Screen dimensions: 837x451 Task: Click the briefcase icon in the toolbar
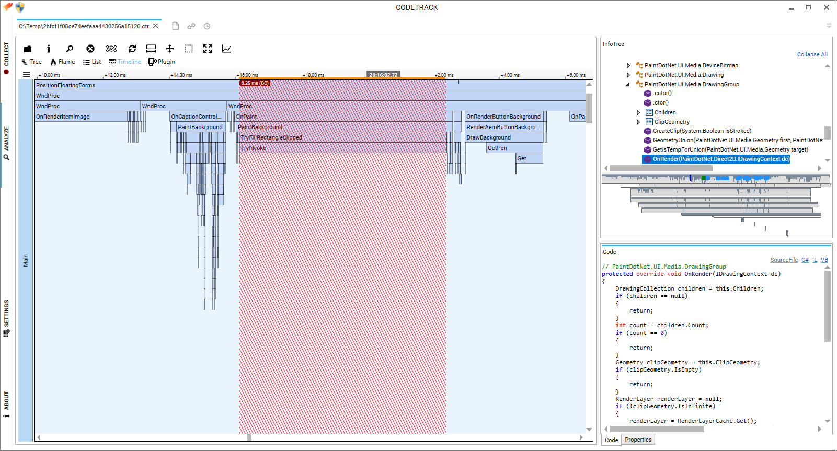click(28, 49)
